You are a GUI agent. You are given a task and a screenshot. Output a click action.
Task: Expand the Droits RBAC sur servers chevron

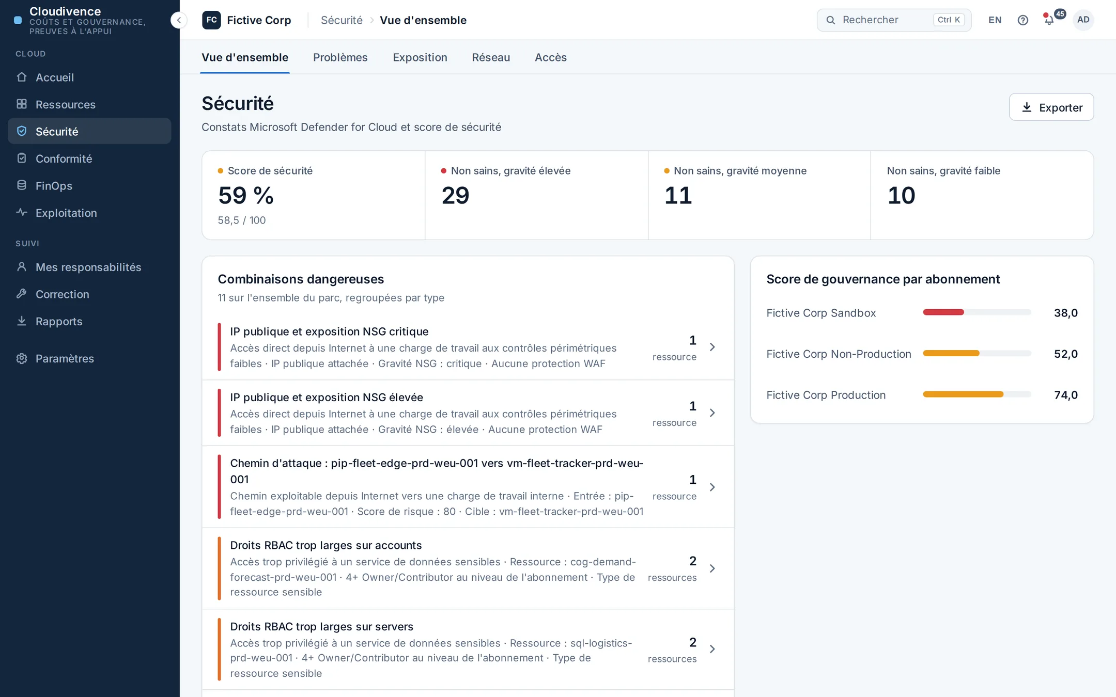click(712, 649)
